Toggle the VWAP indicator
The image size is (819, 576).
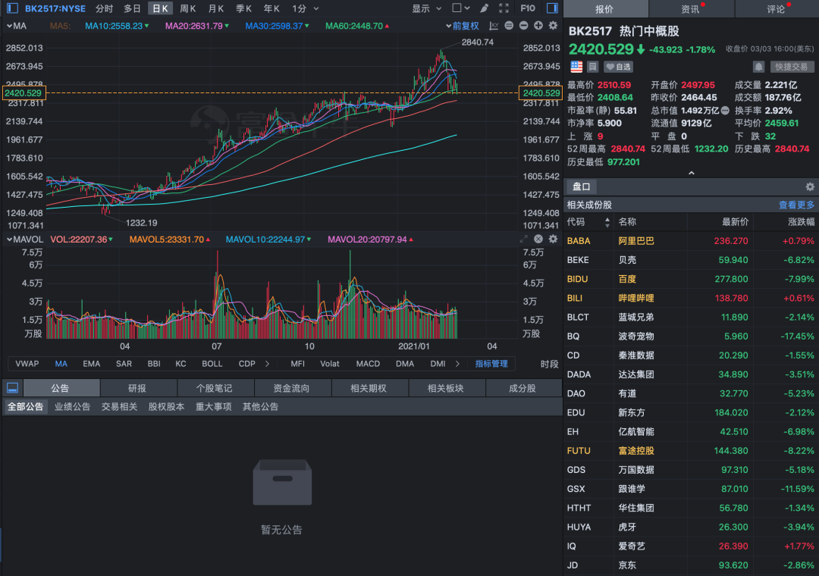point(27,364)
